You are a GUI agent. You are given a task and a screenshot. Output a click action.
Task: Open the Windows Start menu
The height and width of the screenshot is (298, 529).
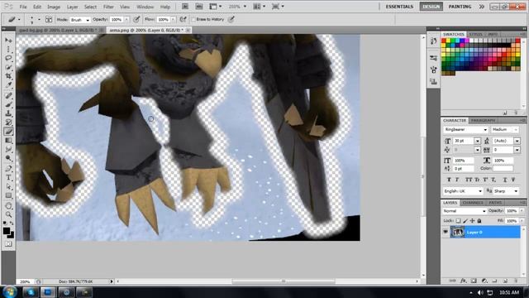coord(9,291)
